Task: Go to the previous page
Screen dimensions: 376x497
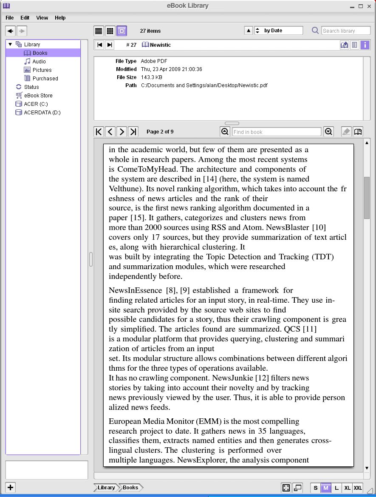Action: click(x=110, y=131)
